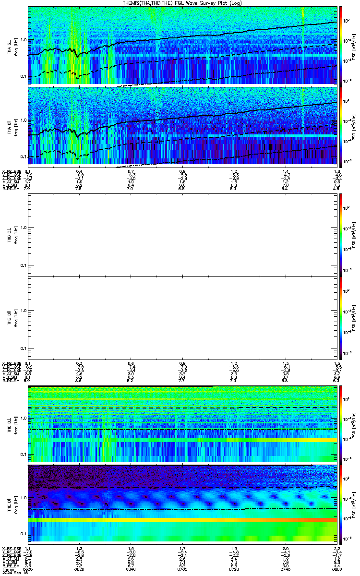
Task: Click the 0720 time tick label
Action: pos(234,568)
